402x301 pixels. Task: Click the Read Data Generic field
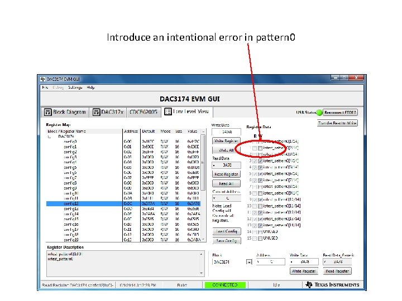pos(337,262)
